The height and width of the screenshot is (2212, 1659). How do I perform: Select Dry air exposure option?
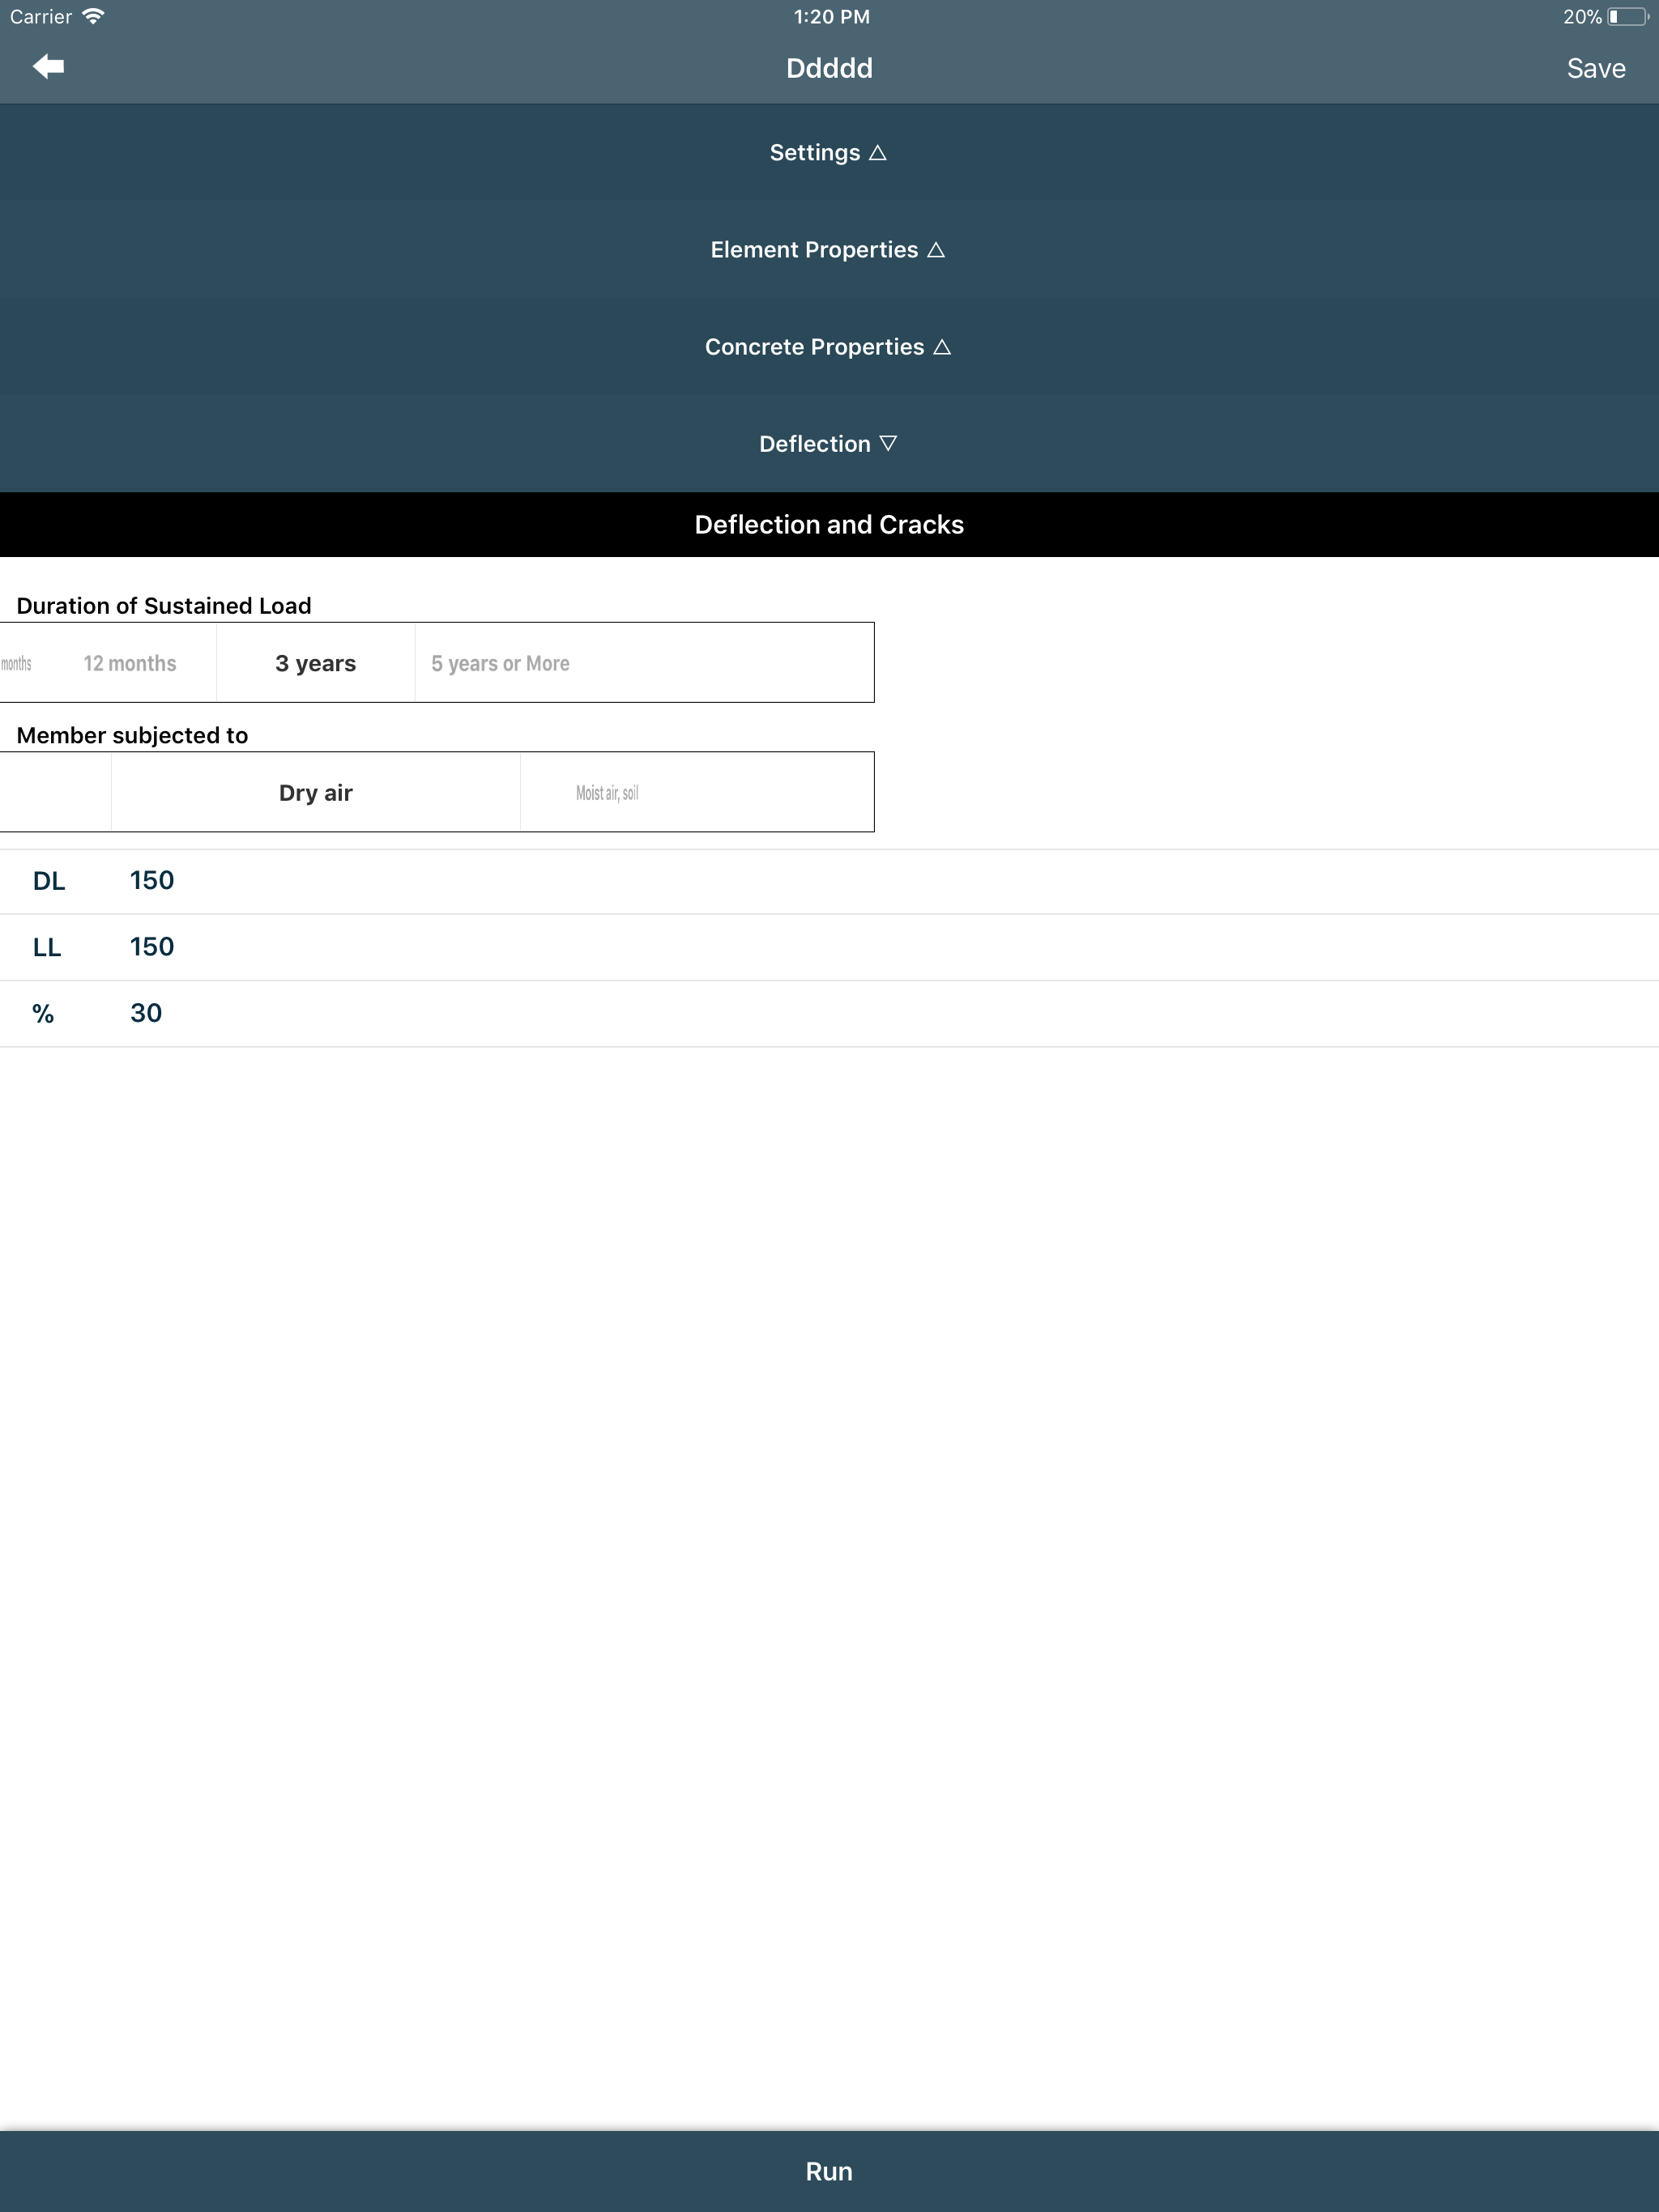coord(315,793)
